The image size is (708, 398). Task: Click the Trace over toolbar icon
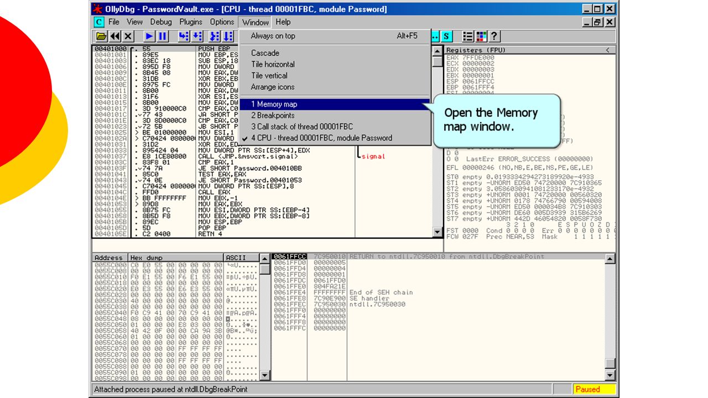[227, 36]
